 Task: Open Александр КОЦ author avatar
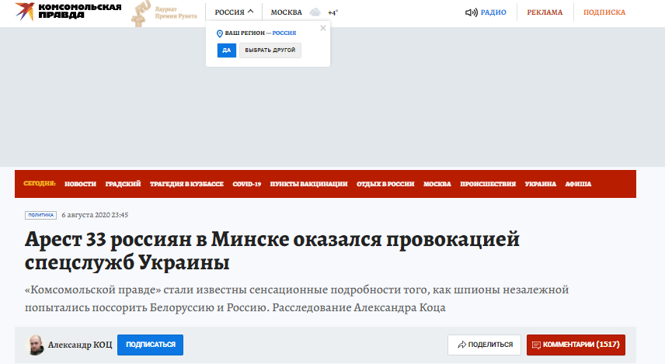click(x=36, y=345)
